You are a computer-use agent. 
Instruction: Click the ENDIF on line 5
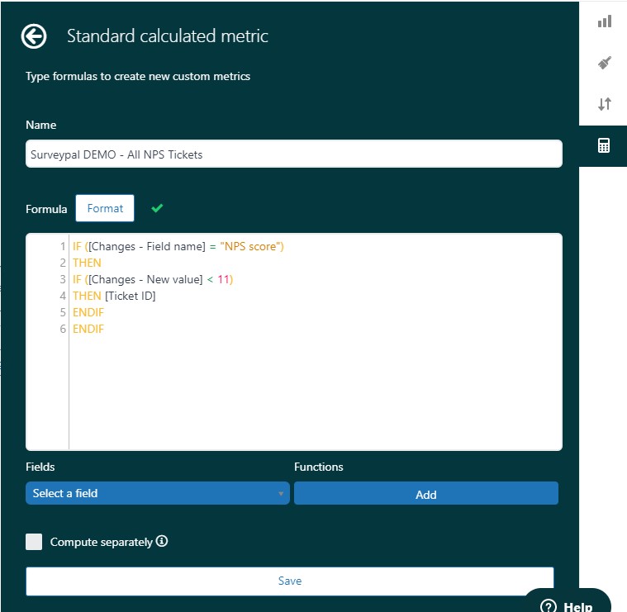(88, 312)
